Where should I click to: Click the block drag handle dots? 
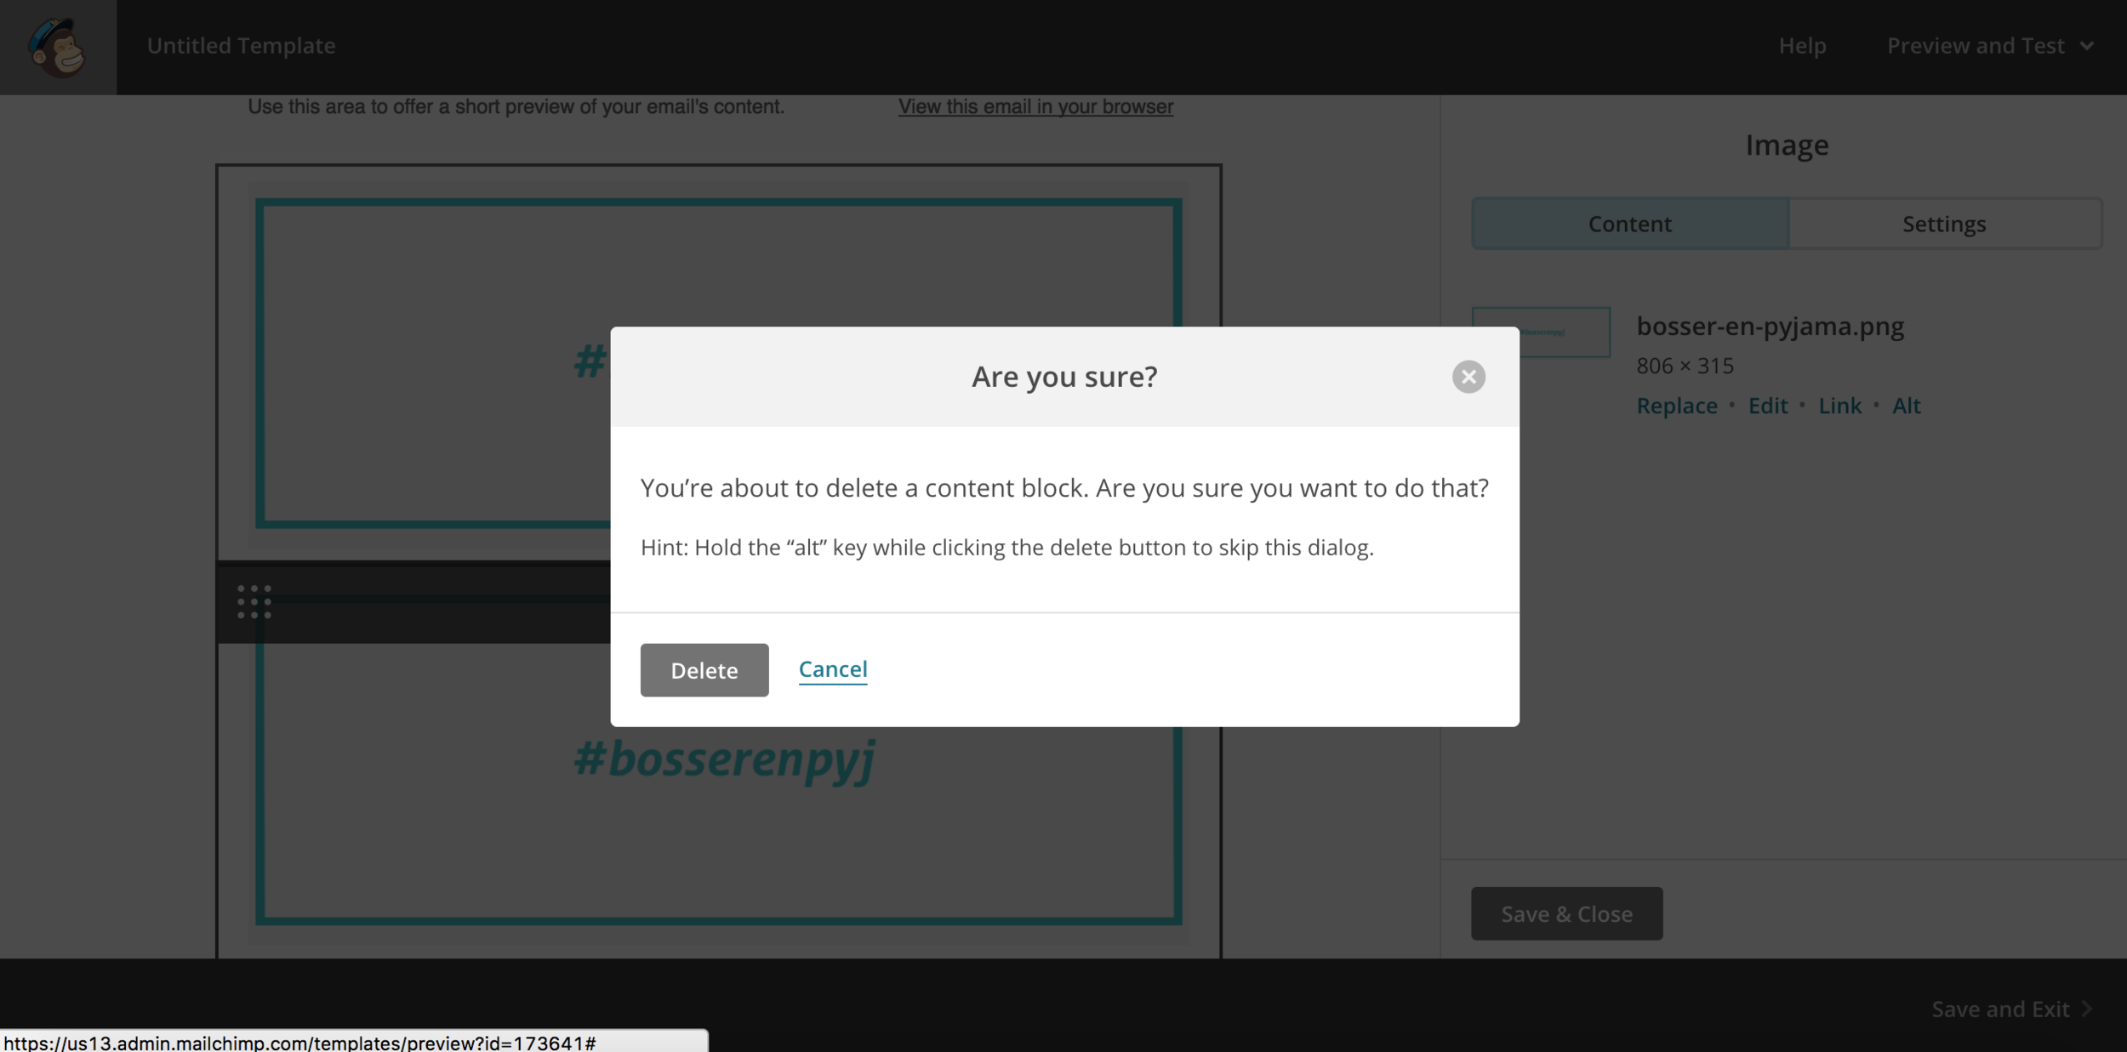[254, 601]
